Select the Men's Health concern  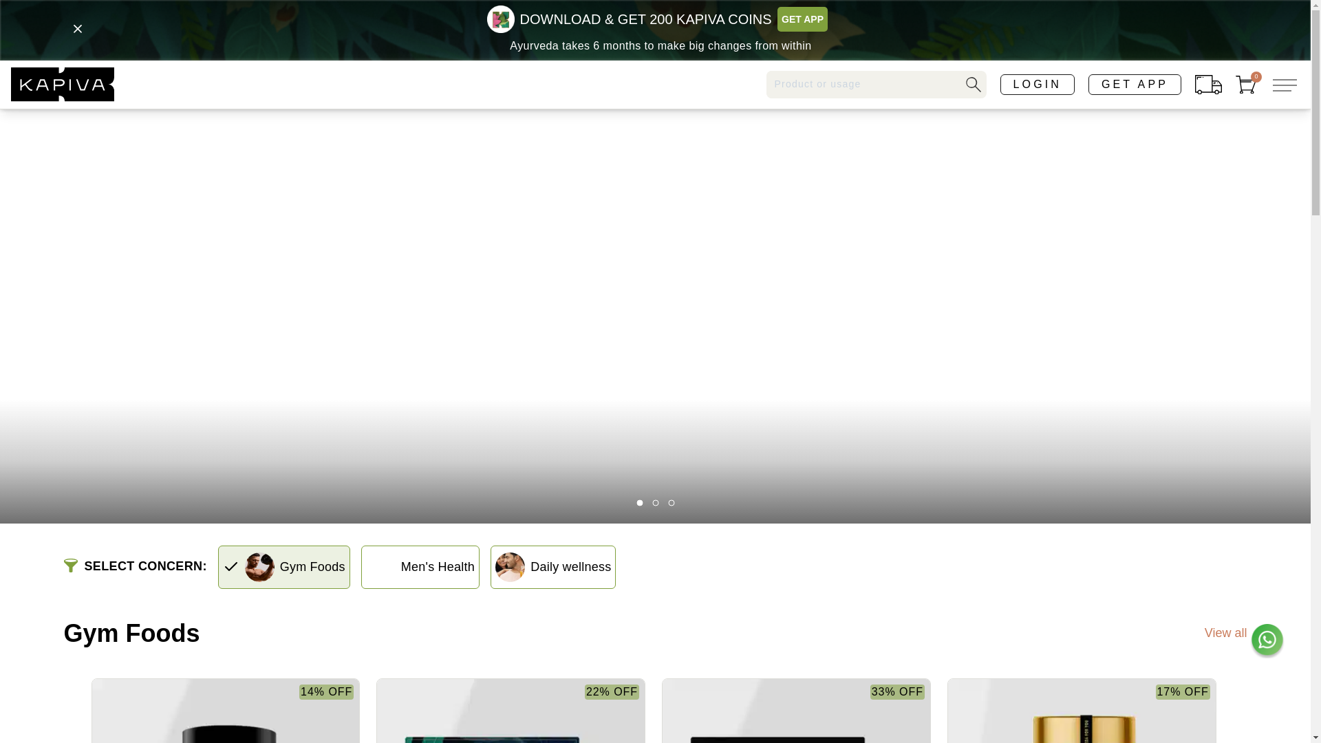[420, 567]
